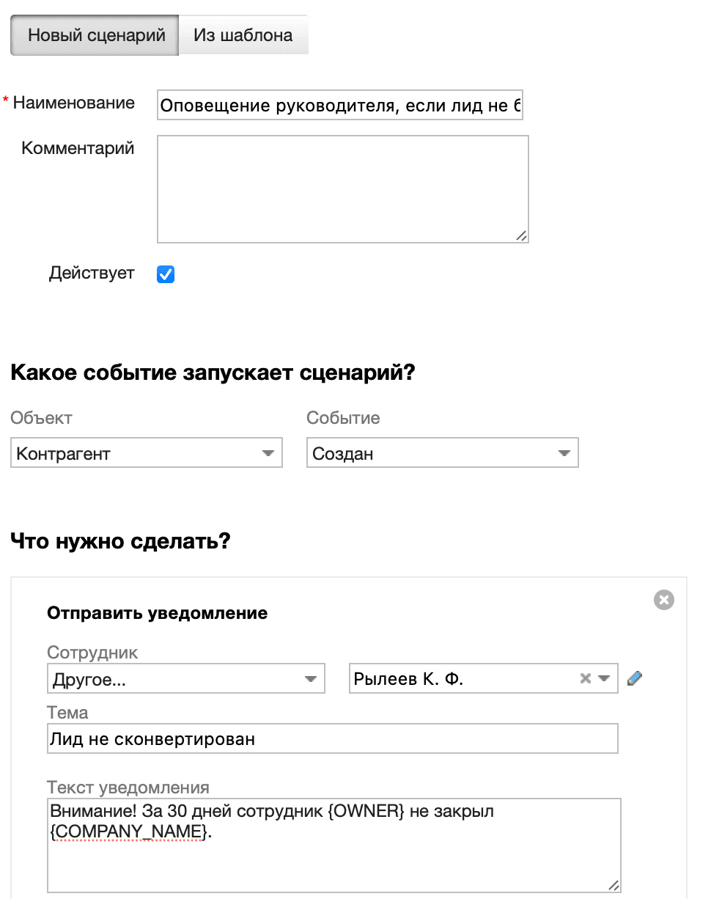The height and width of the screenshot is (899, 711).
Task: Click the pencil edit icon beside employee picker
Action: click(635, 678)
